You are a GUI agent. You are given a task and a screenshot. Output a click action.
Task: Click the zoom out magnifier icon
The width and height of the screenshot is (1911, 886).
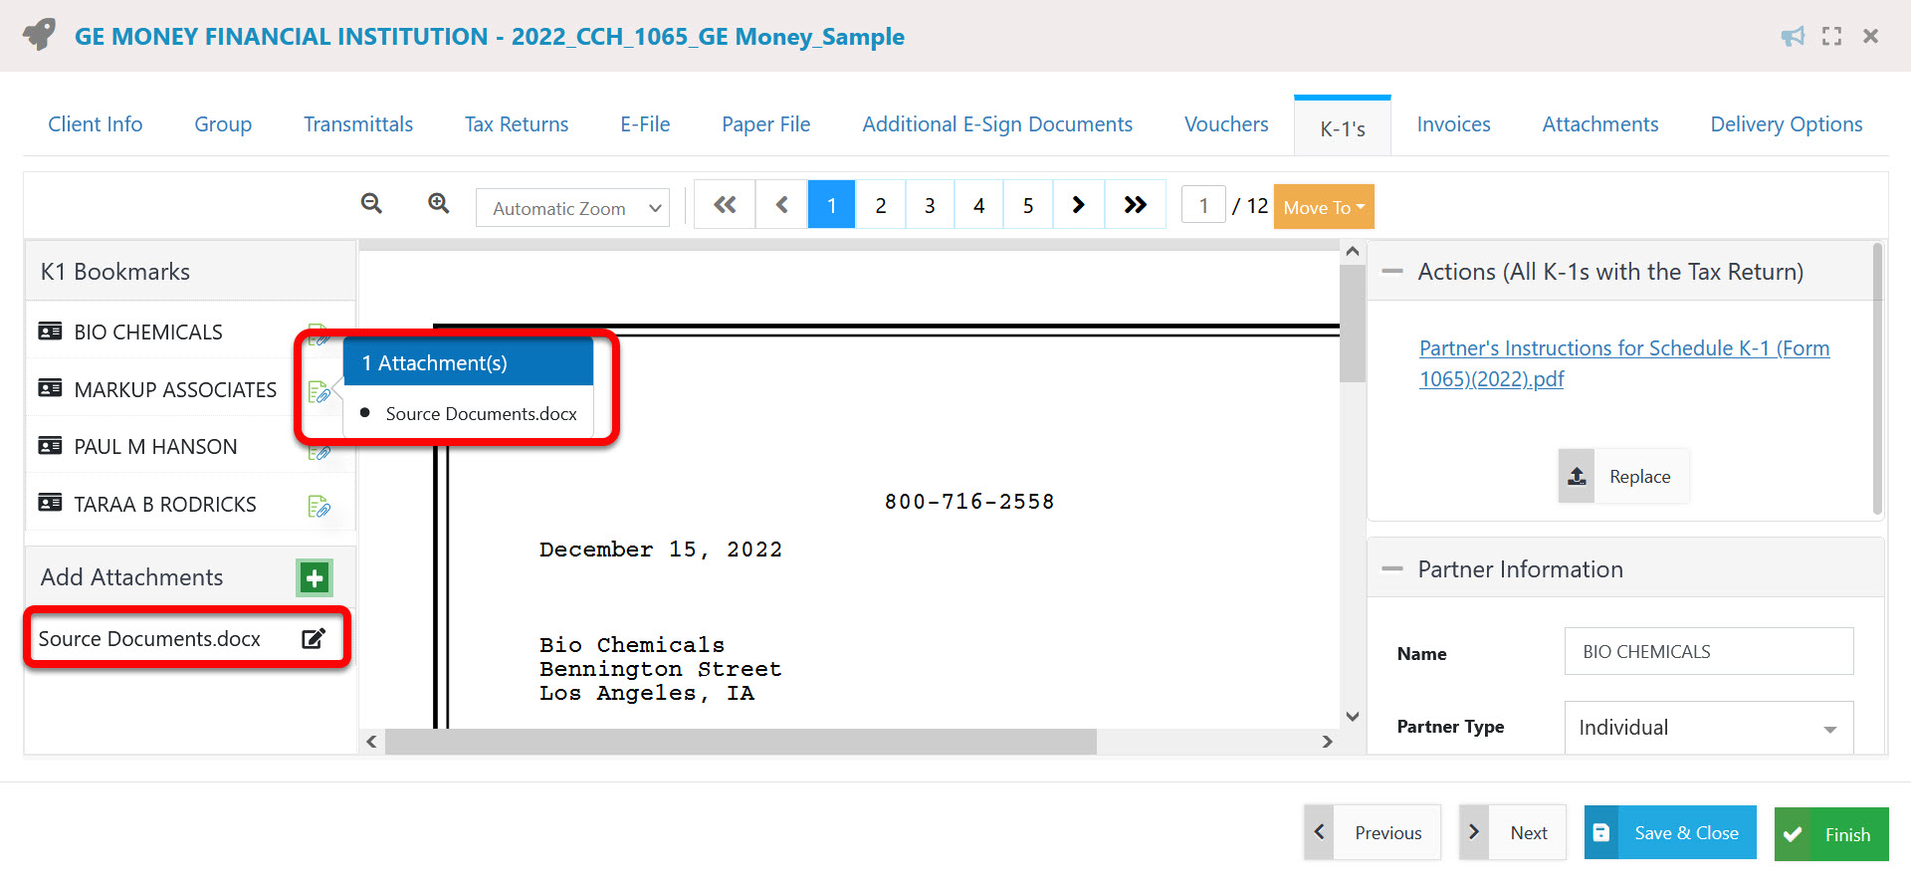[371, 204]
